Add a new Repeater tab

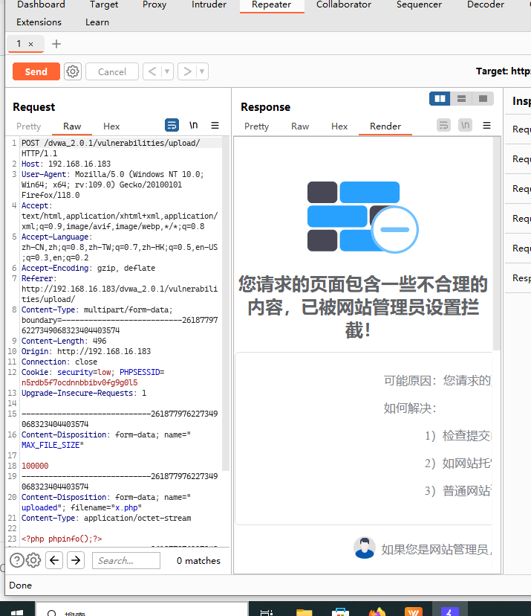[56, 44]
